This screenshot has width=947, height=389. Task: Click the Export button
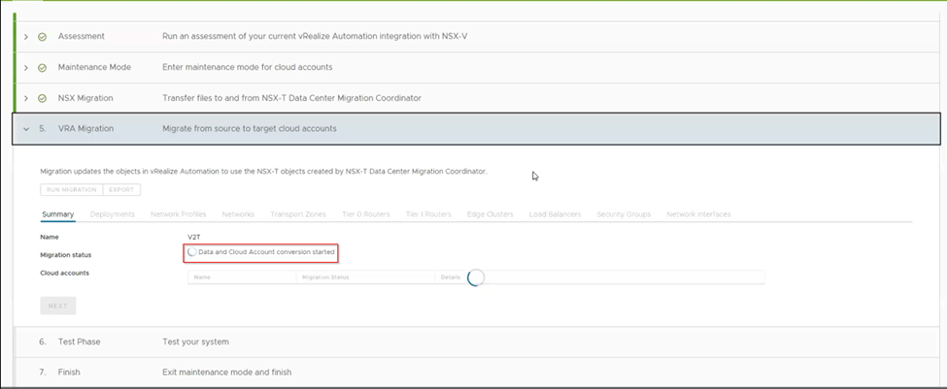tap(121, 190)
